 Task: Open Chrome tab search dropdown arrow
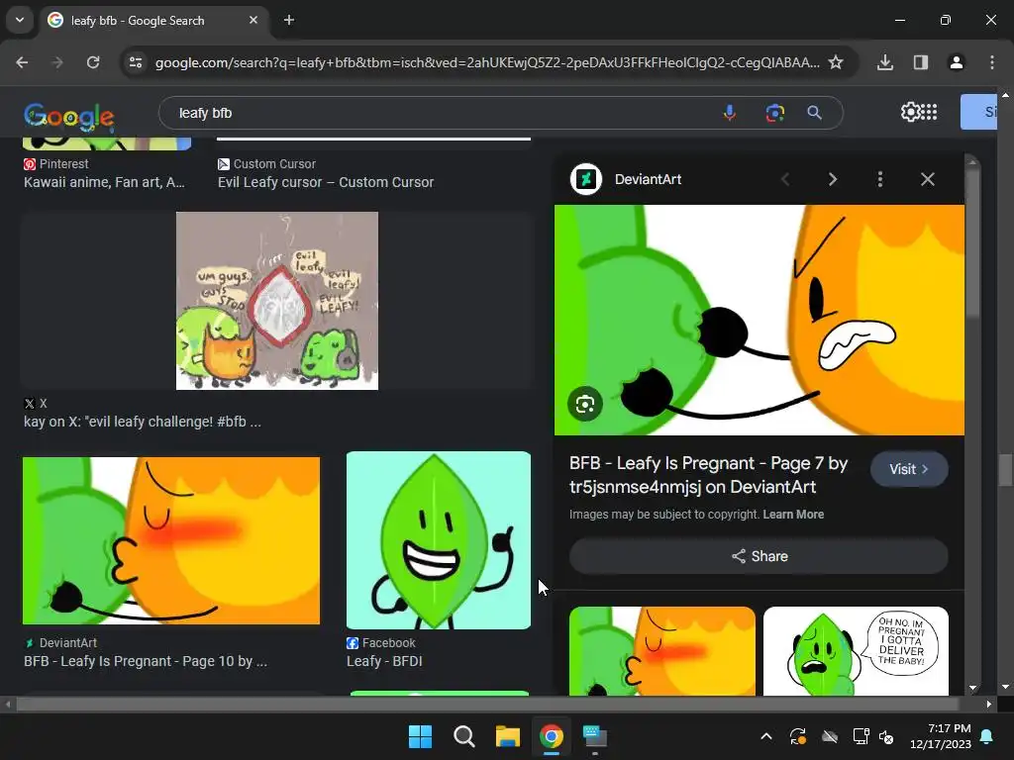click(20, 20)
